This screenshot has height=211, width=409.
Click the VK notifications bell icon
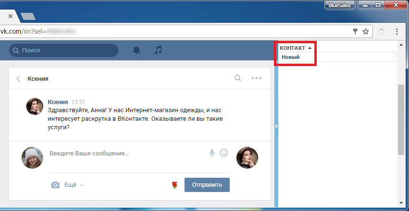(x=136, y=50)
